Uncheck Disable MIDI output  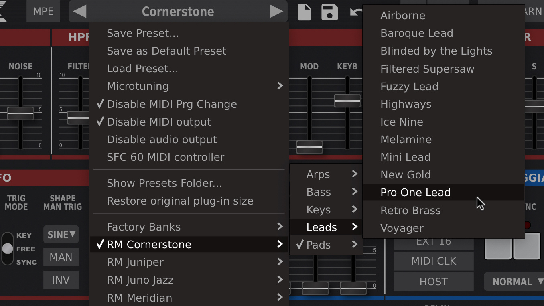pyautogui.click(x=189, y=122)
